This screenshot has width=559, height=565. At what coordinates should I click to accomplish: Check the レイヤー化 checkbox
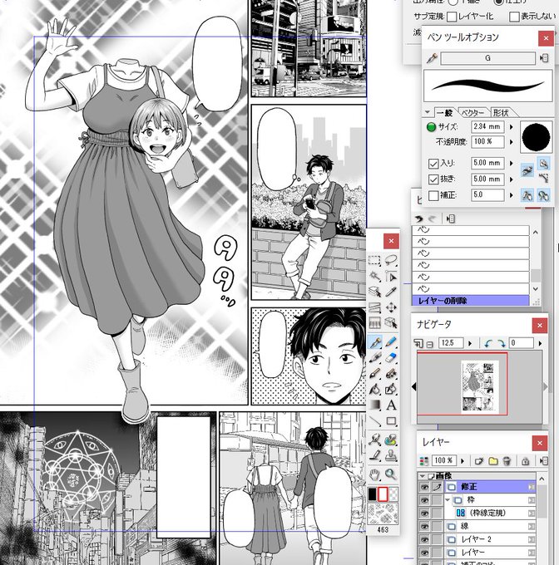pos(452,17)
